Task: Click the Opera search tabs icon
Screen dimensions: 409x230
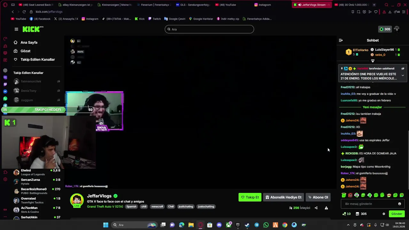Action: pos(386,5)
